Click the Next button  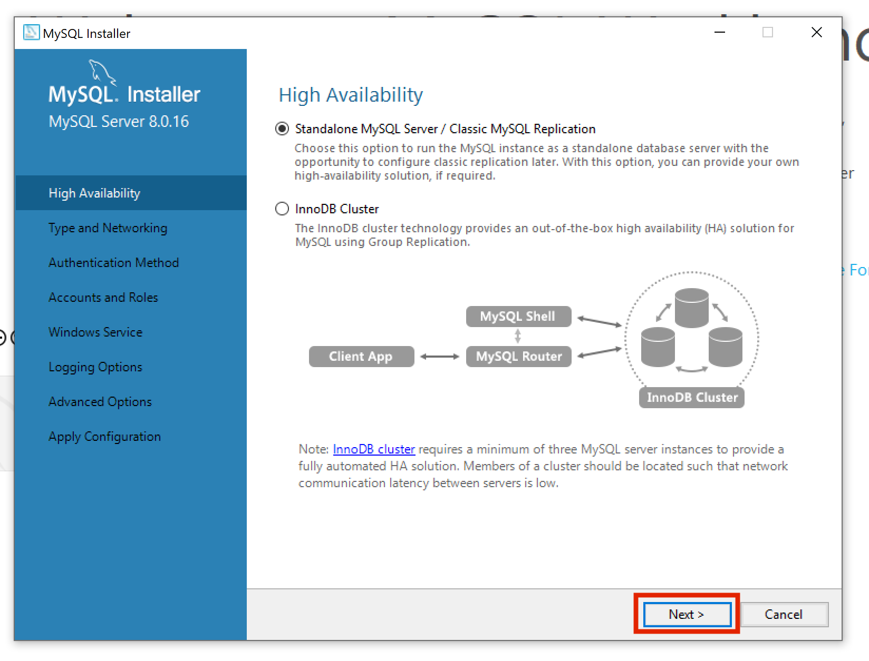pyautogui.click(x=687, y=614)
